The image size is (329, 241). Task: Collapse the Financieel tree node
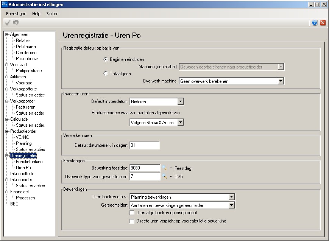[x=7, y=192]
